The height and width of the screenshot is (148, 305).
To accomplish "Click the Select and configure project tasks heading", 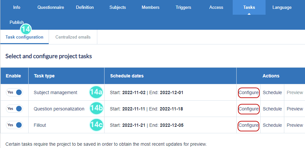I will pos(49,56).
